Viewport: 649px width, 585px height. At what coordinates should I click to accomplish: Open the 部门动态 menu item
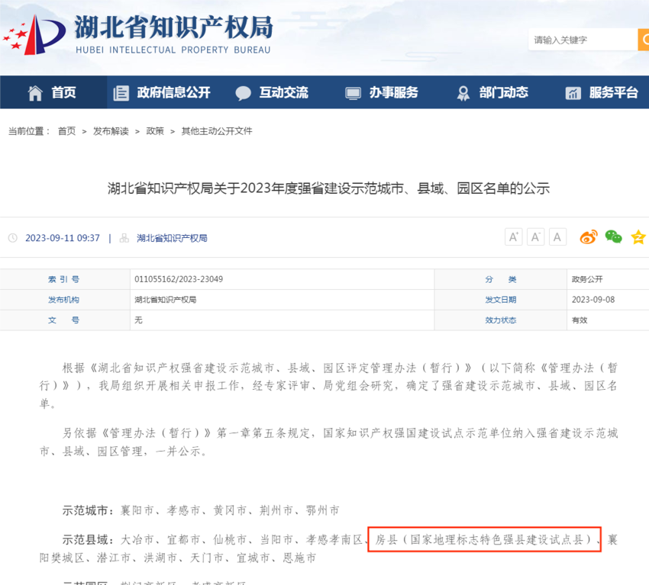504,92
